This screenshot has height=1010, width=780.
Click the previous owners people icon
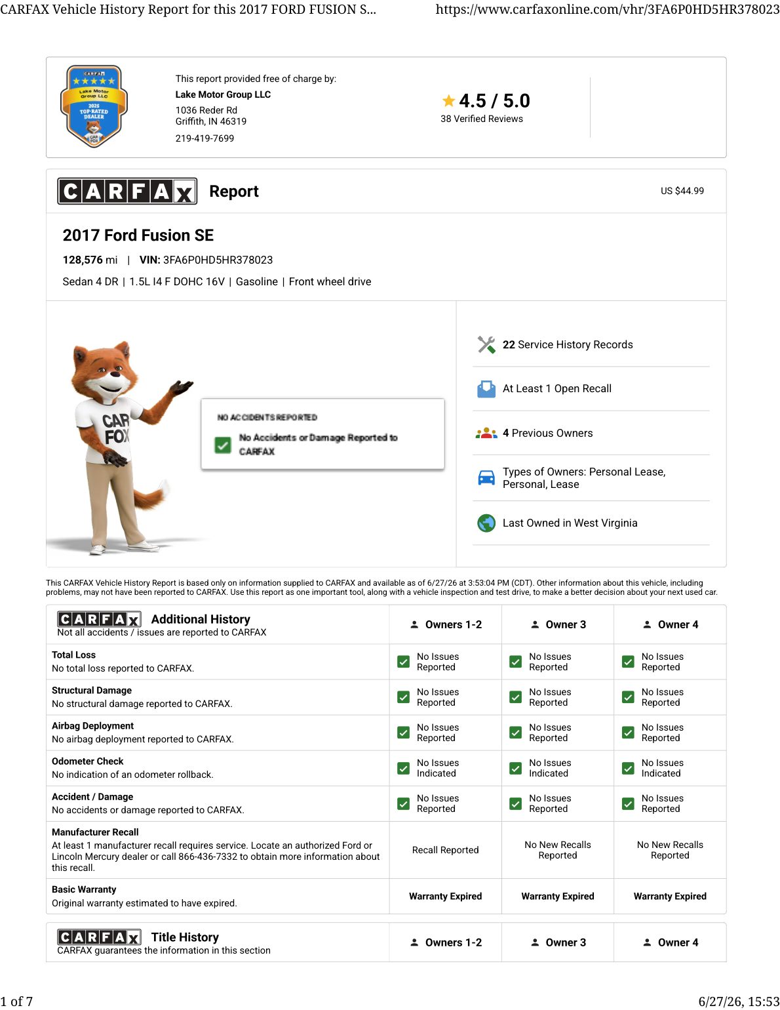tap(486, 433)
